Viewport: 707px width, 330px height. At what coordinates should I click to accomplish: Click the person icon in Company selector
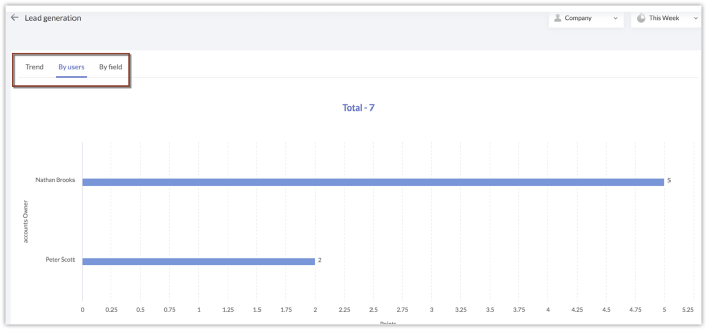558,18
